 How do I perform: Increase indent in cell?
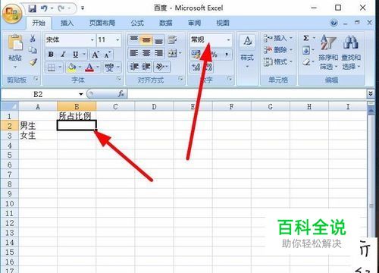pyautogui.click(x=146, y=67)
